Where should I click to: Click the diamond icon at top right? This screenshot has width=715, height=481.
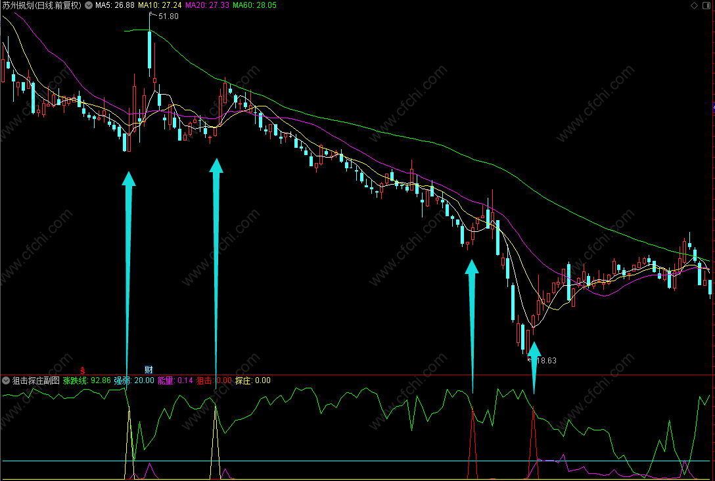[x=695, y=5]
